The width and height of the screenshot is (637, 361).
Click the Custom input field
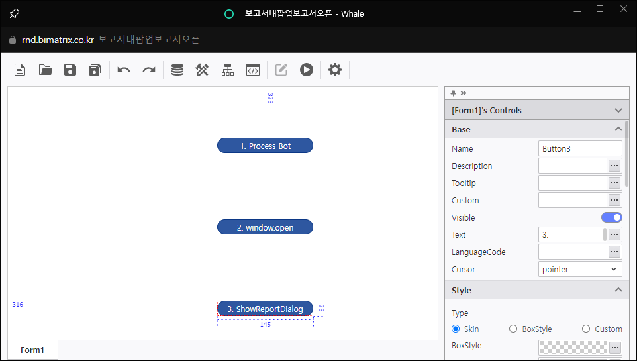pos(573,200)
